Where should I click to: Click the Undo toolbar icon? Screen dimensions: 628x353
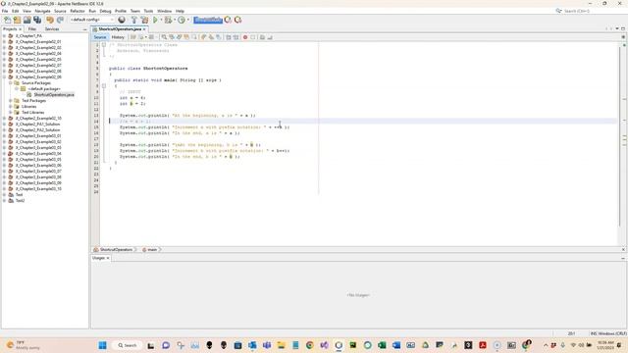50,20
